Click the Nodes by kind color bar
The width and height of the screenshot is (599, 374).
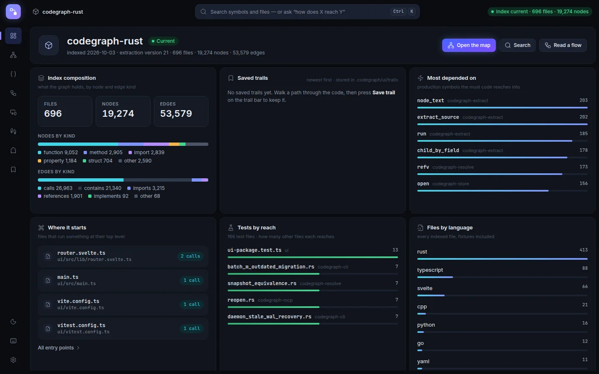point(123,144)
